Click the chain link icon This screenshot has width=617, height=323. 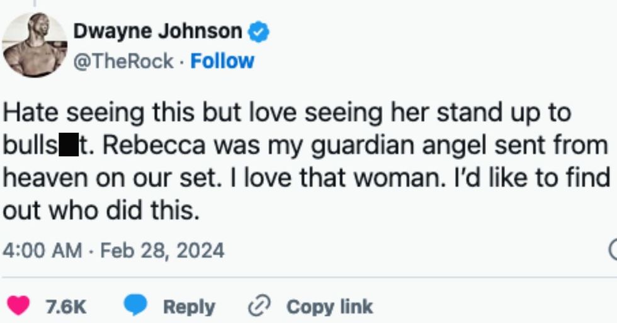(259, 307)
